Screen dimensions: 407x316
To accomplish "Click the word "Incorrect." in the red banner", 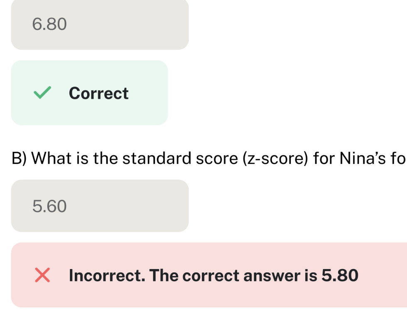I will [x=106, y=275].
